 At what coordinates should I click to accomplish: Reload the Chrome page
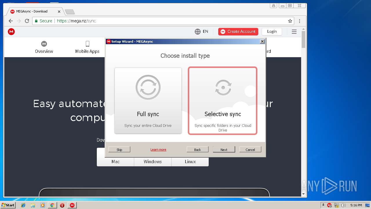pyautogui.click(x=27, y=21)
